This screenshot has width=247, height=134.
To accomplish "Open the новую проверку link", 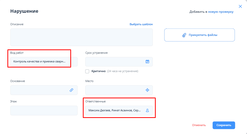I will point(221,12).
